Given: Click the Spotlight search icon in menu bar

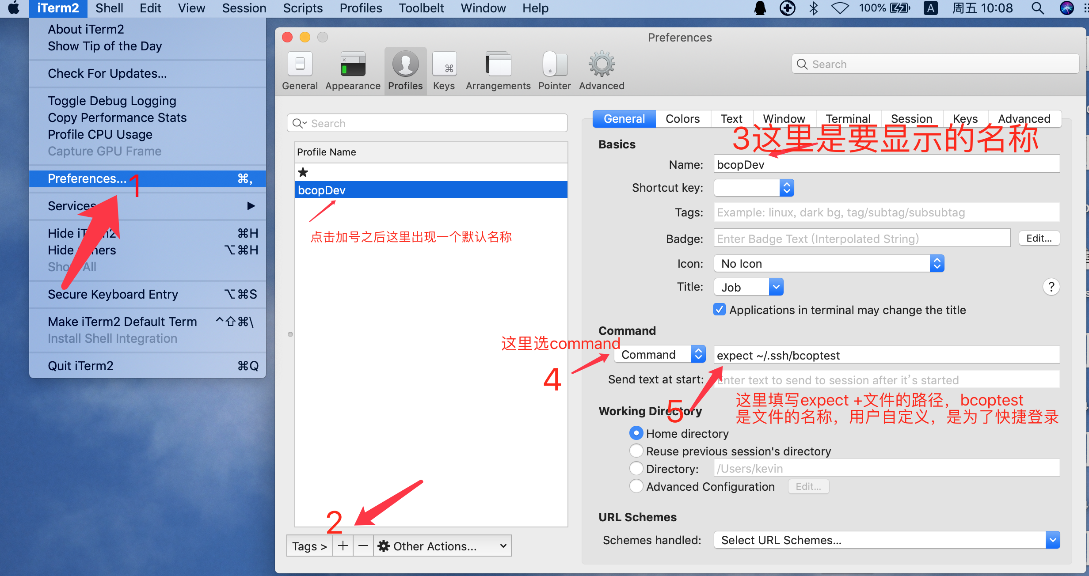Looking at the screenshot, I should point(1037,8).
